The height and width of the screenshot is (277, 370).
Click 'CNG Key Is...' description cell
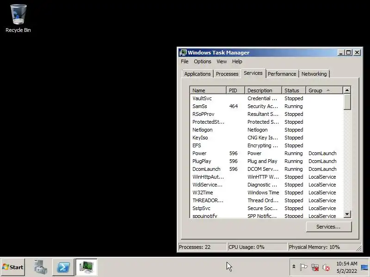tap(263, 138)
